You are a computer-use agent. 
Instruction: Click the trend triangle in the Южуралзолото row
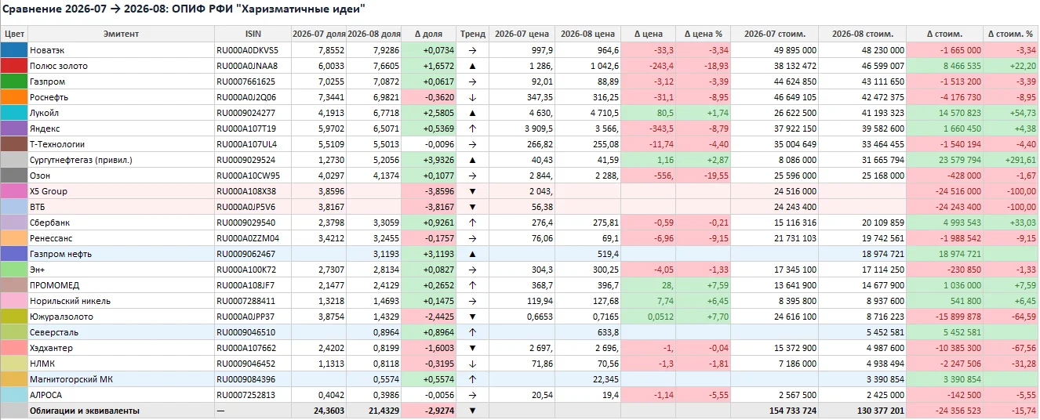pyautogui.click(x=472, y=317)
